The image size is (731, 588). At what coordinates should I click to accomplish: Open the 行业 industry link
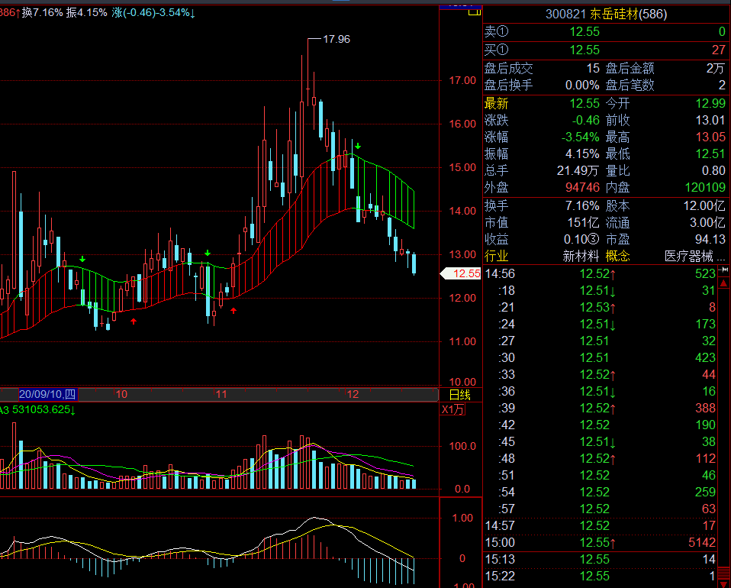pos(496,256)
